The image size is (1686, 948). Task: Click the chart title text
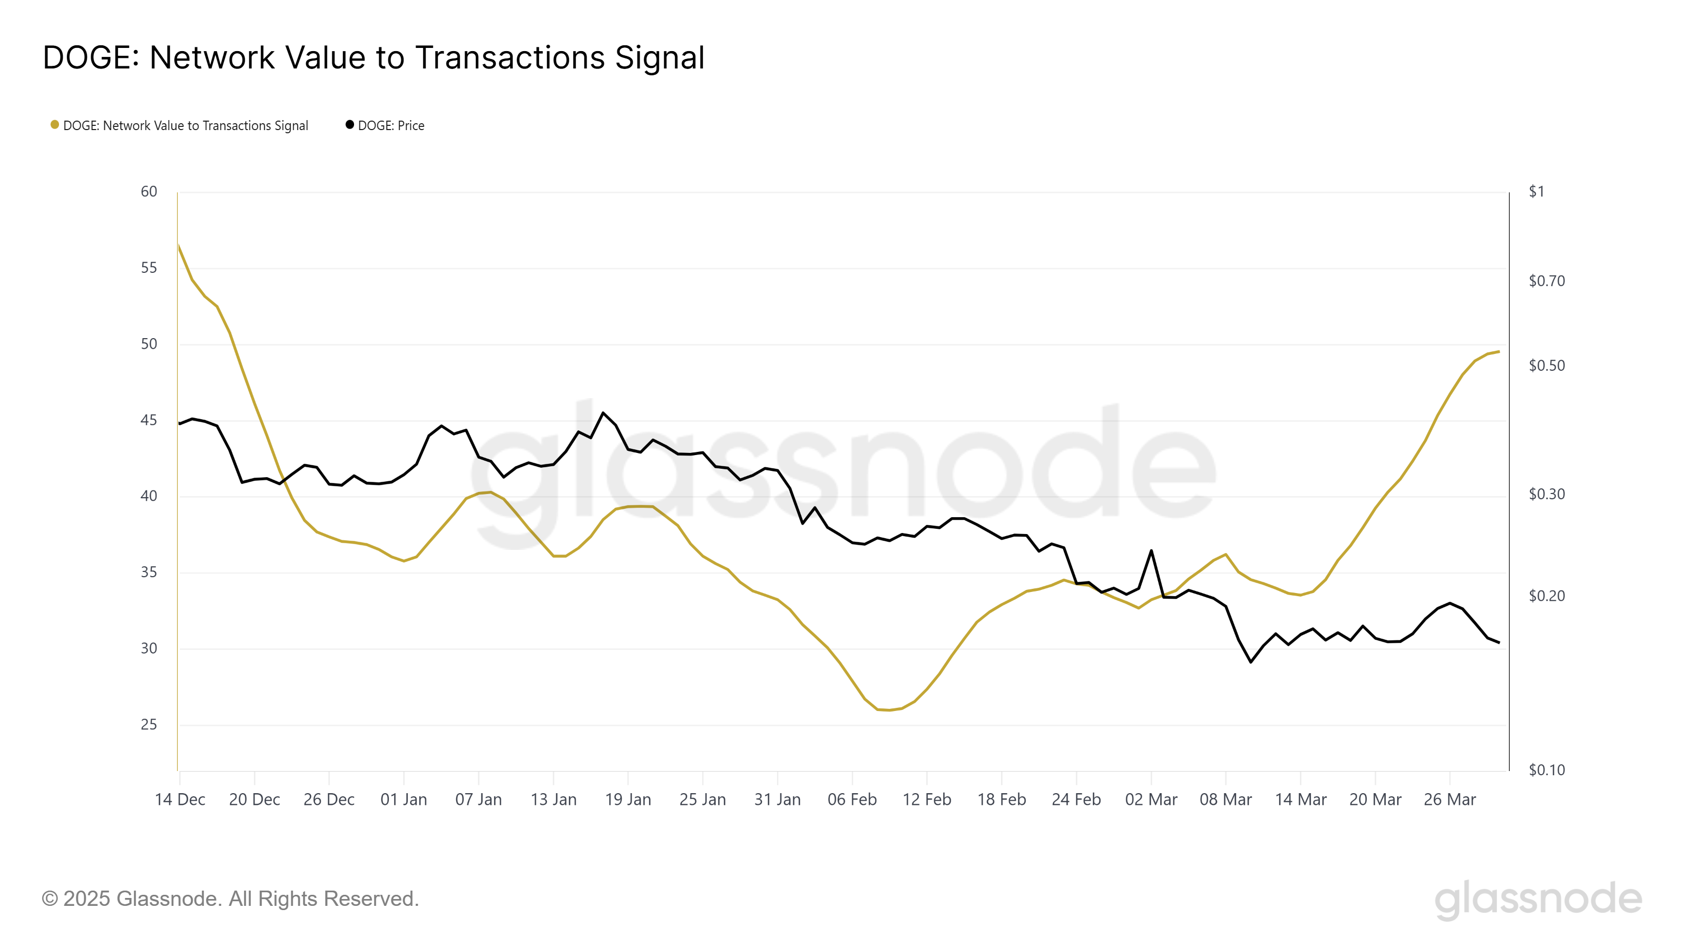(374, 57)
